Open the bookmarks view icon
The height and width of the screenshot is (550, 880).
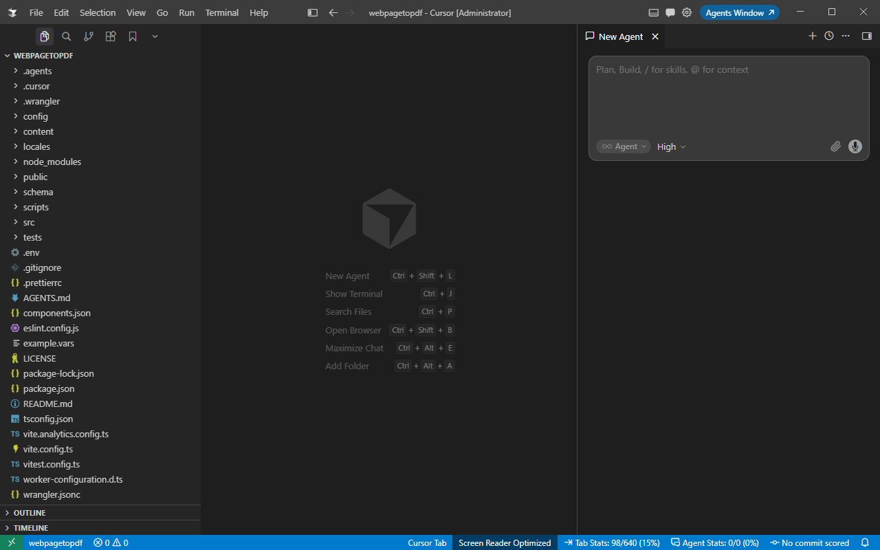(x=133, y=36)
